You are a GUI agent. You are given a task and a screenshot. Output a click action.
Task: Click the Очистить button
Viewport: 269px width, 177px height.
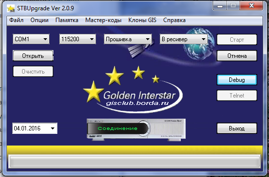[33, 72]
